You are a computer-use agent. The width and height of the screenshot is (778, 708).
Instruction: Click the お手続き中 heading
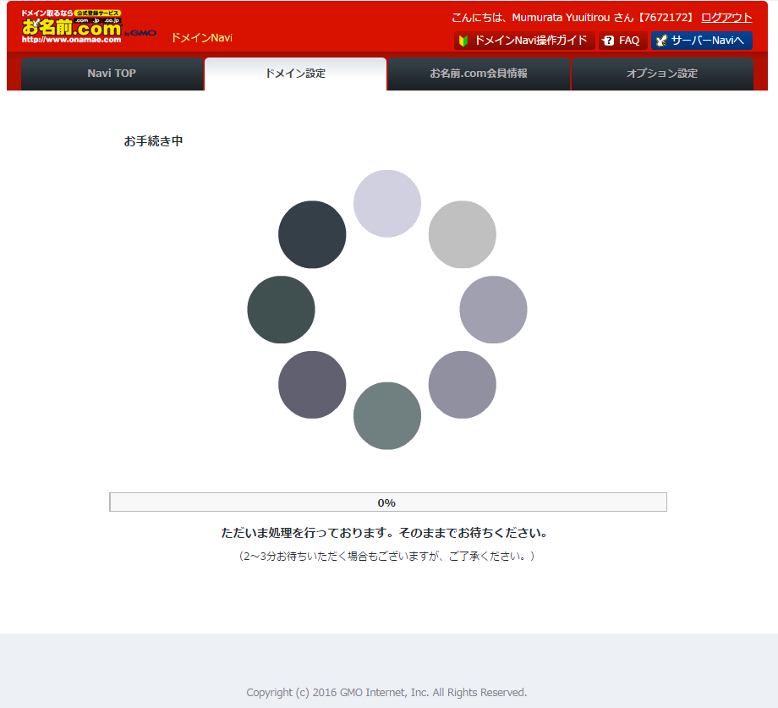(153, 141)
